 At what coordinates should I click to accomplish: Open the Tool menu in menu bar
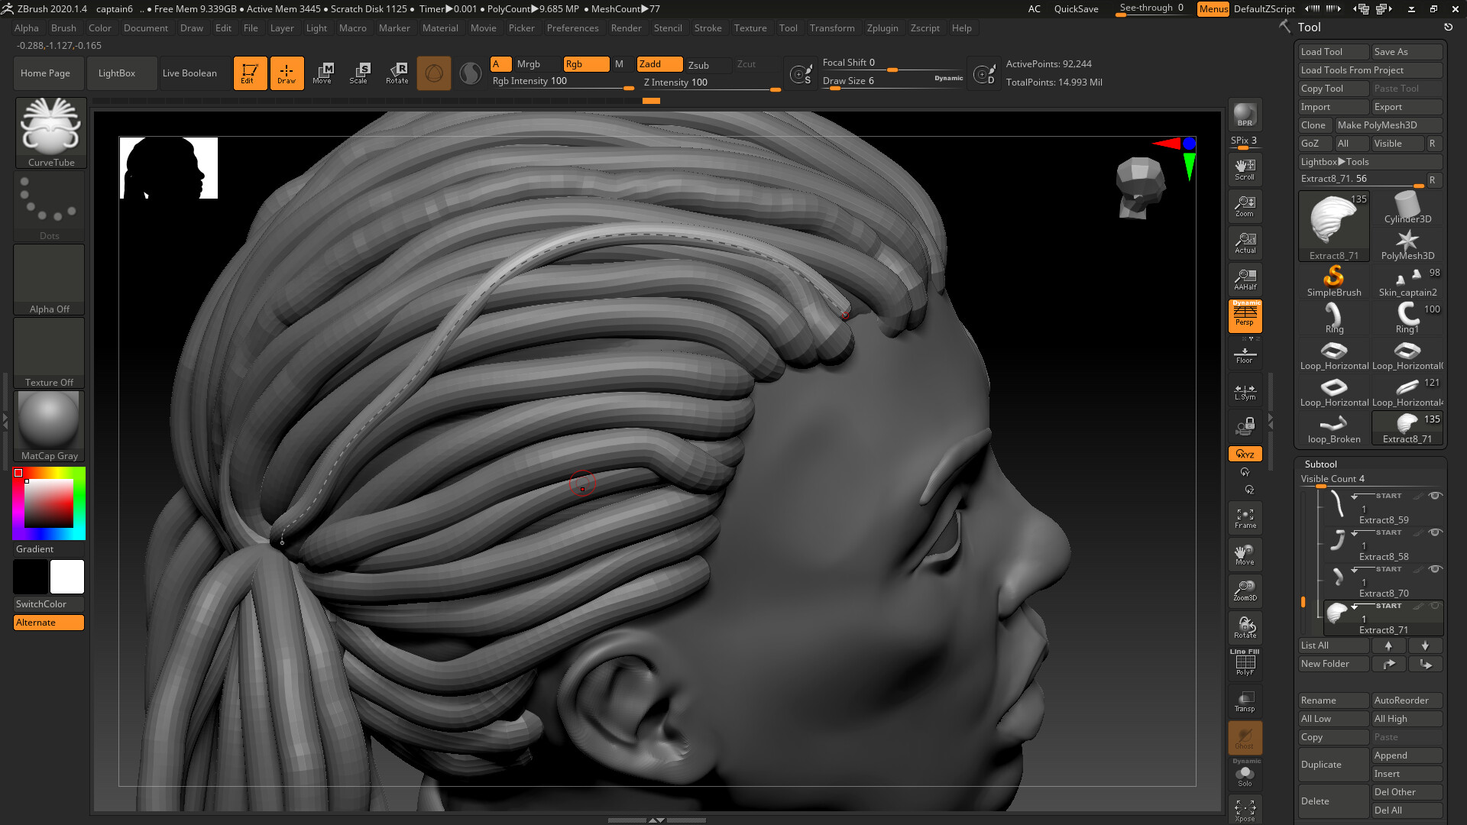click(x=789, y=27)
